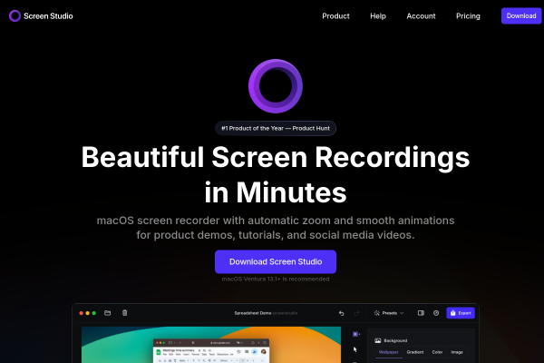Open the #1 Product of the Year badge

click(276, 128)
